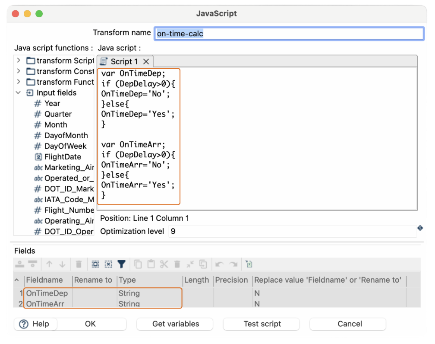Select the Month input field
435x344 pixels.
(x=56, y=125)
